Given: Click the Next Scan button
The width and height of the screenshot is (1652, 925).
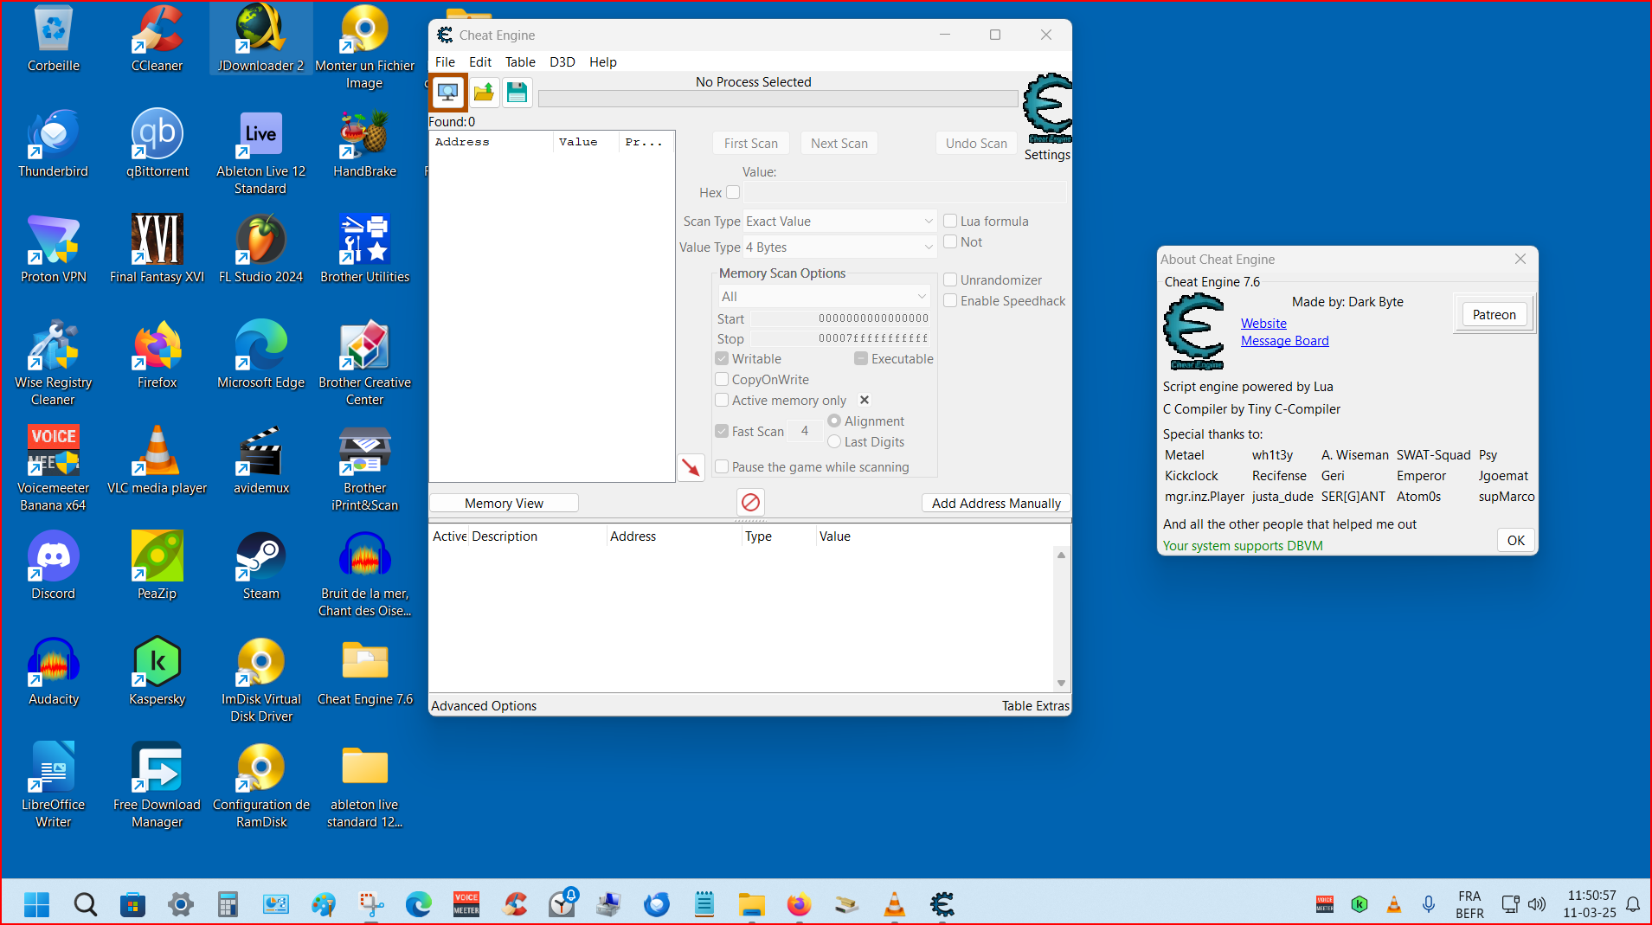Looking at the screenshot, I should 839,143.
